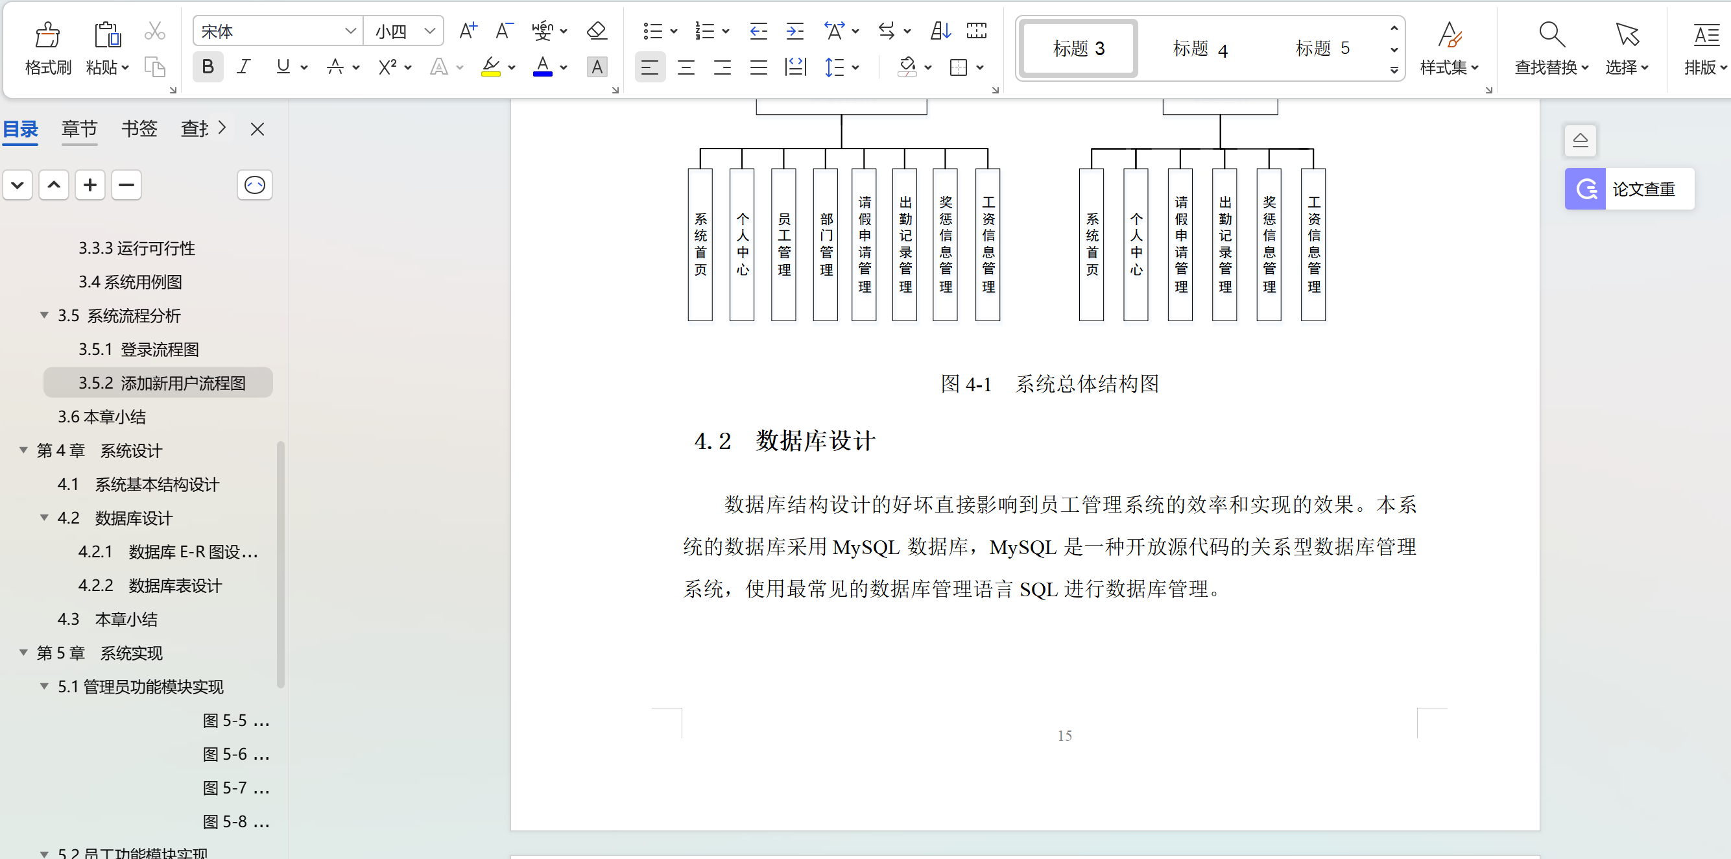Clear formatting with the eraser icon
Viewport: 1731px width, 859px height.
[595, 31]
